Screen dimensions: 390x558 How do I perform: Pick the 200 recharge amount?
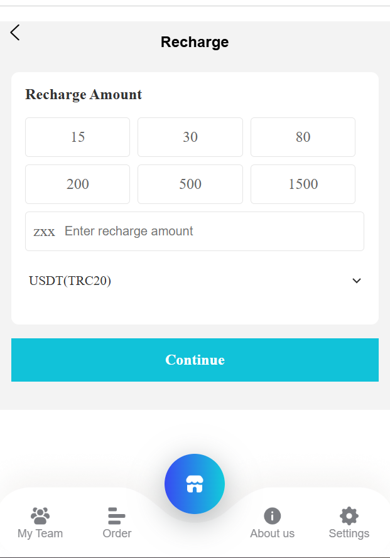tap(78, 184)
